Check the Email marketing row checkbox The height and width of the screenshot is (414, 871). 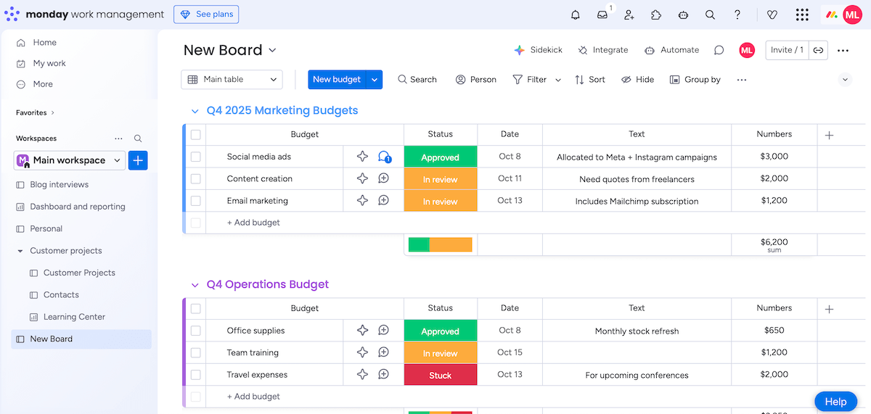[195, 201]
